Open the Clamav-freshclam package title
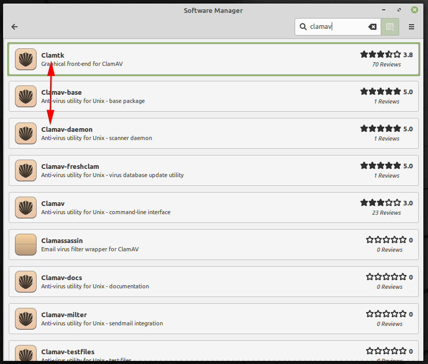Viewport: 428px width, 364px height. click(x=70, y=167)
